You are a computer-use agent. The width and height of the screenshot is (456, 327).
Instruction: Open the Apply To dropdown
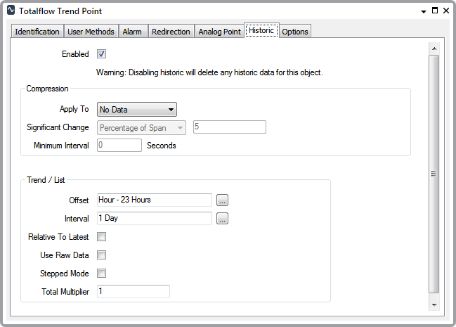click(136, 109)
